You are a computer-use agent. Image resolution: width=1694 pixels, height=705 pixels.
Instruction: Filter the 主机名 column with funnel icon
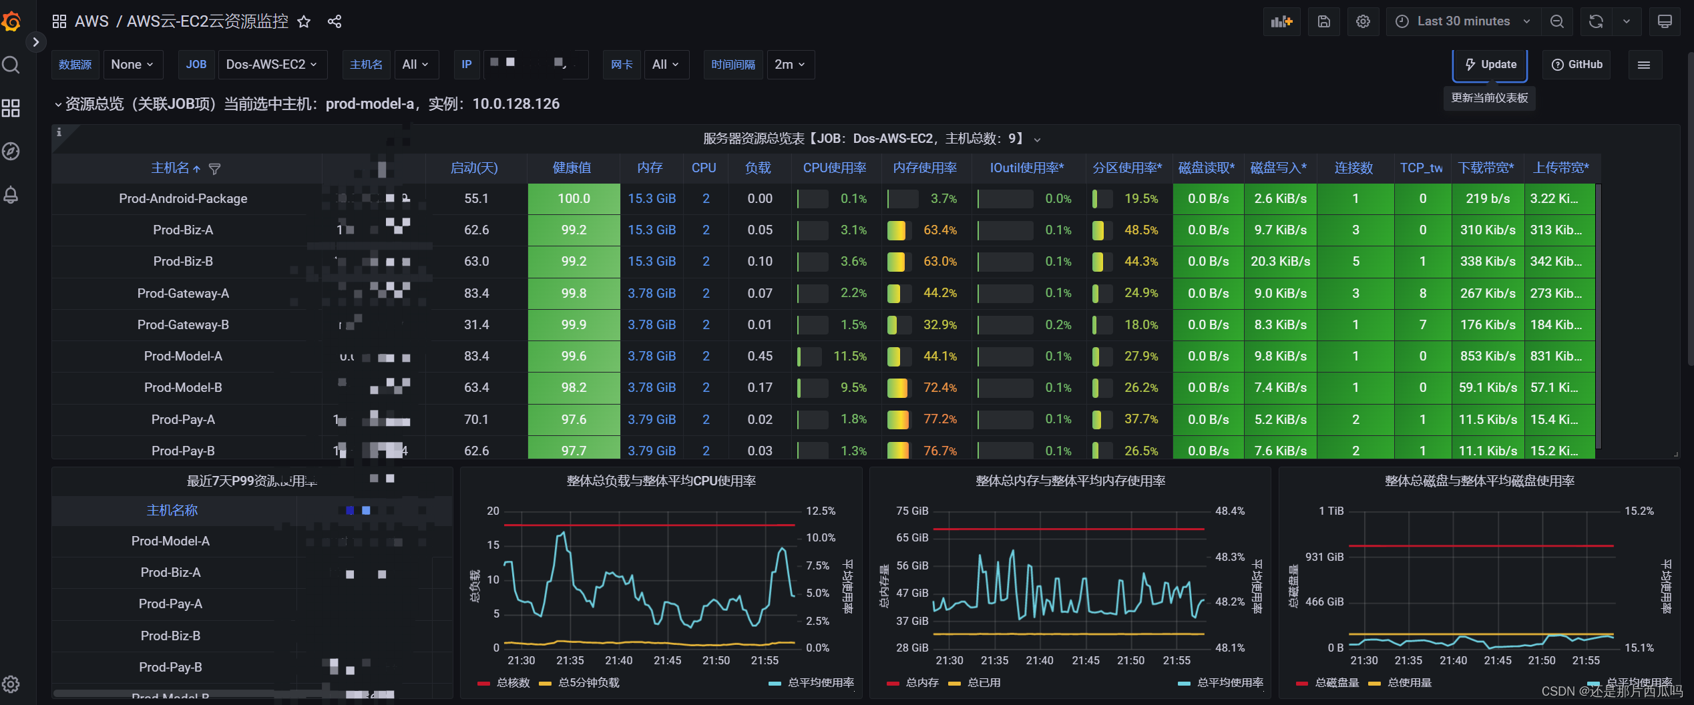click(214, 169)
